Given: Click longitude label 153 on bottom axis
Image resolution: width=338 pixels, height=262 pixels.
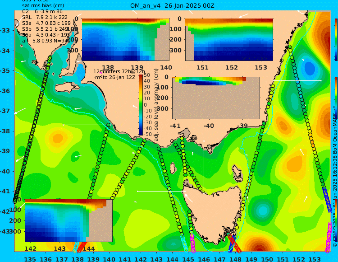Looking at the screenshot, I should 315,259.
